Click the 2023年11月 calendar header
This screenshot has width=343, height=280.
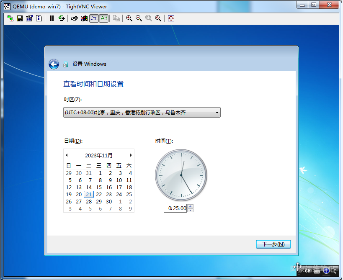[98, 155]
